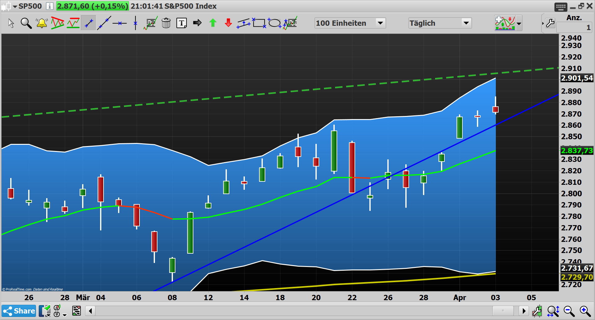This screenshot has height=320, width=595.
Task: Select the ellipse drawing tool
Action: coord(275,23)
